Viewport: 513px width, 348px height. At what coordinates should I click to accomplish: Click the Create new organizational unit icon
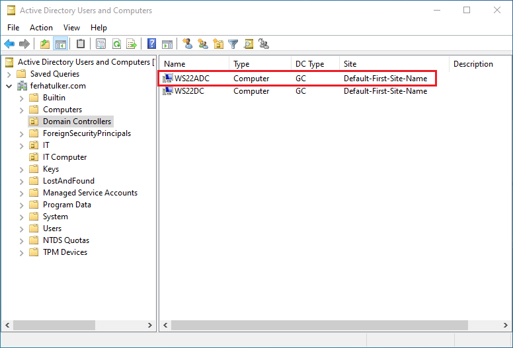click(218, 44)
